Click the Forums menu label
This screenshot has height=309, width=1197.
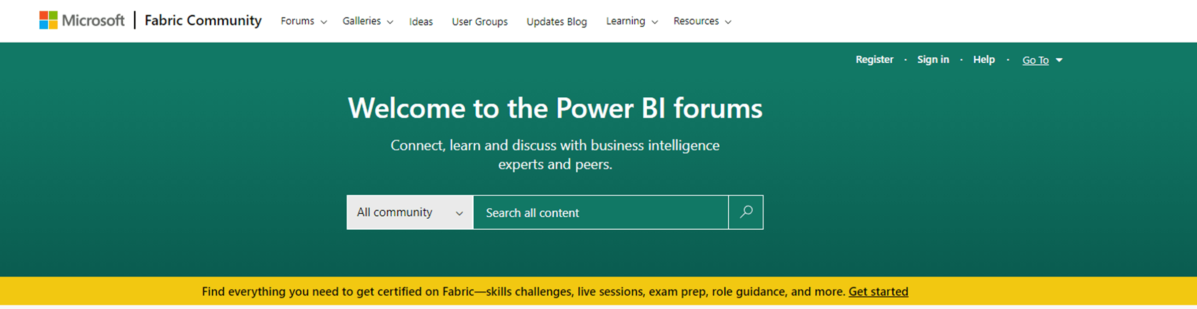(297, 21)
